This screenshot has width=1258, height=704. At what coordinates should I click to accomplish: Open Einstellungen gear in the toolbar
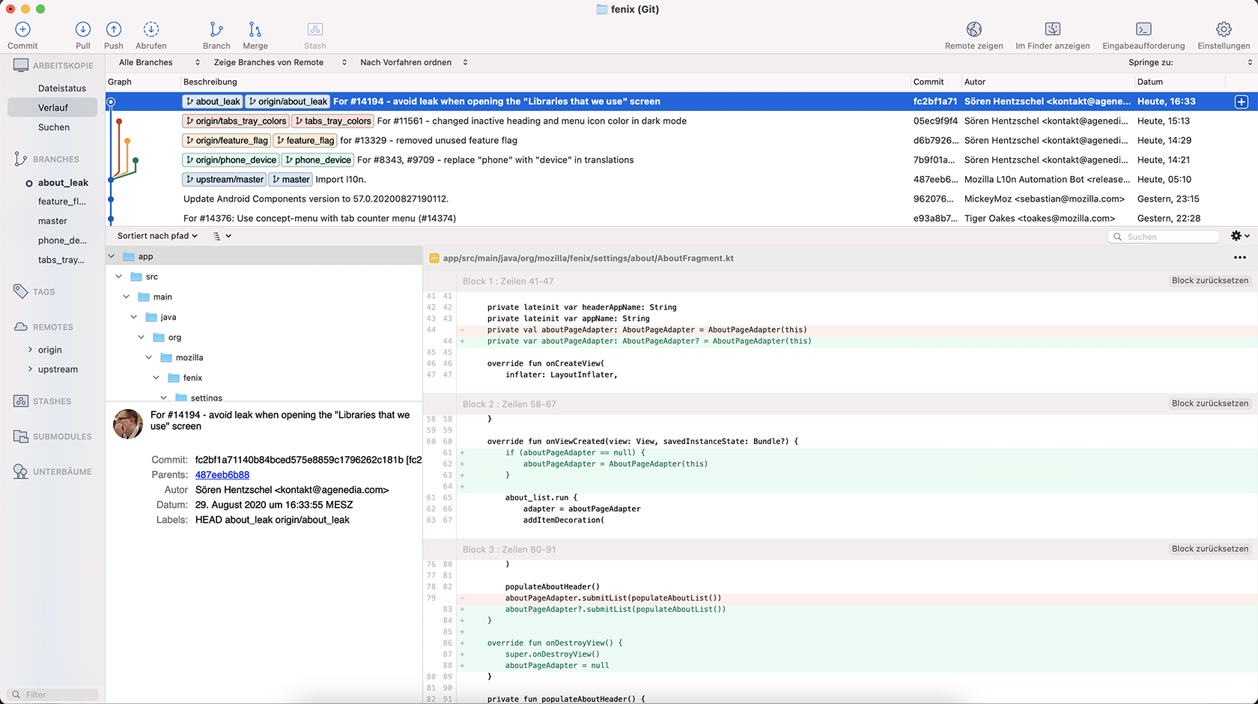pyautogui.click(x=1224, y=30)
